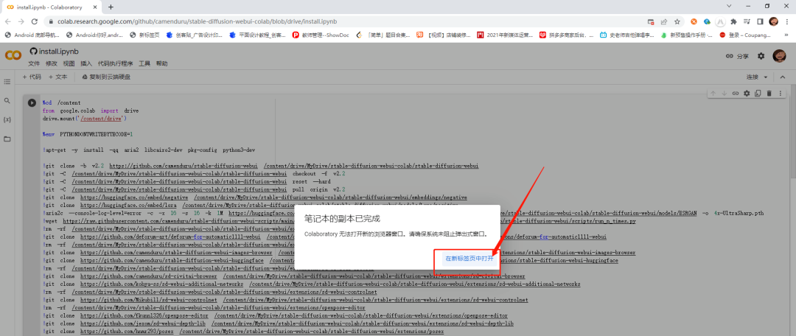The width and height of the screenshot is (796, 336).
Task: Close the install.ipynb browser tab
Action: point(94,7)
